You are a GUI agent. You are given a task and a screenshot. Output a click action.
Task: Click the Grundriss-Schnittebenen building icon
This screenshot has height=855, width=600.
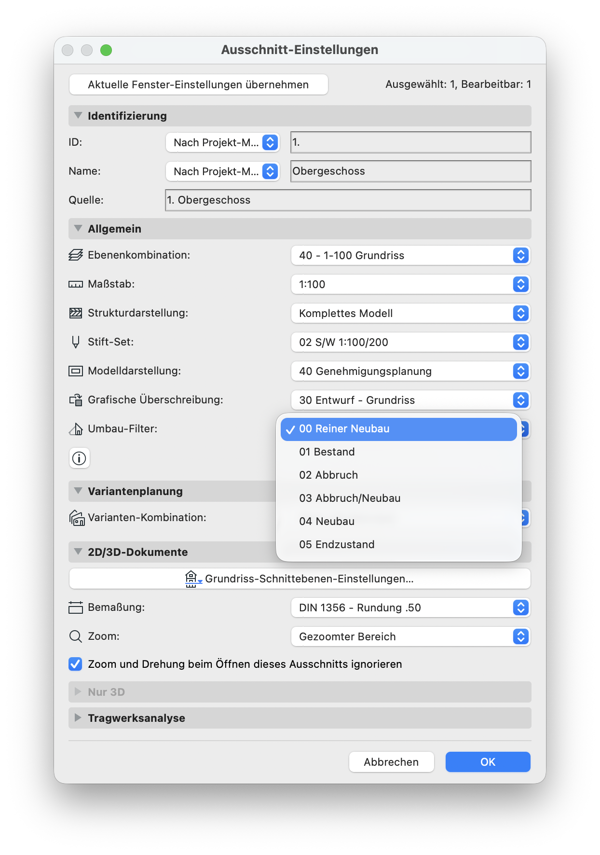click(x=193, y=579)
